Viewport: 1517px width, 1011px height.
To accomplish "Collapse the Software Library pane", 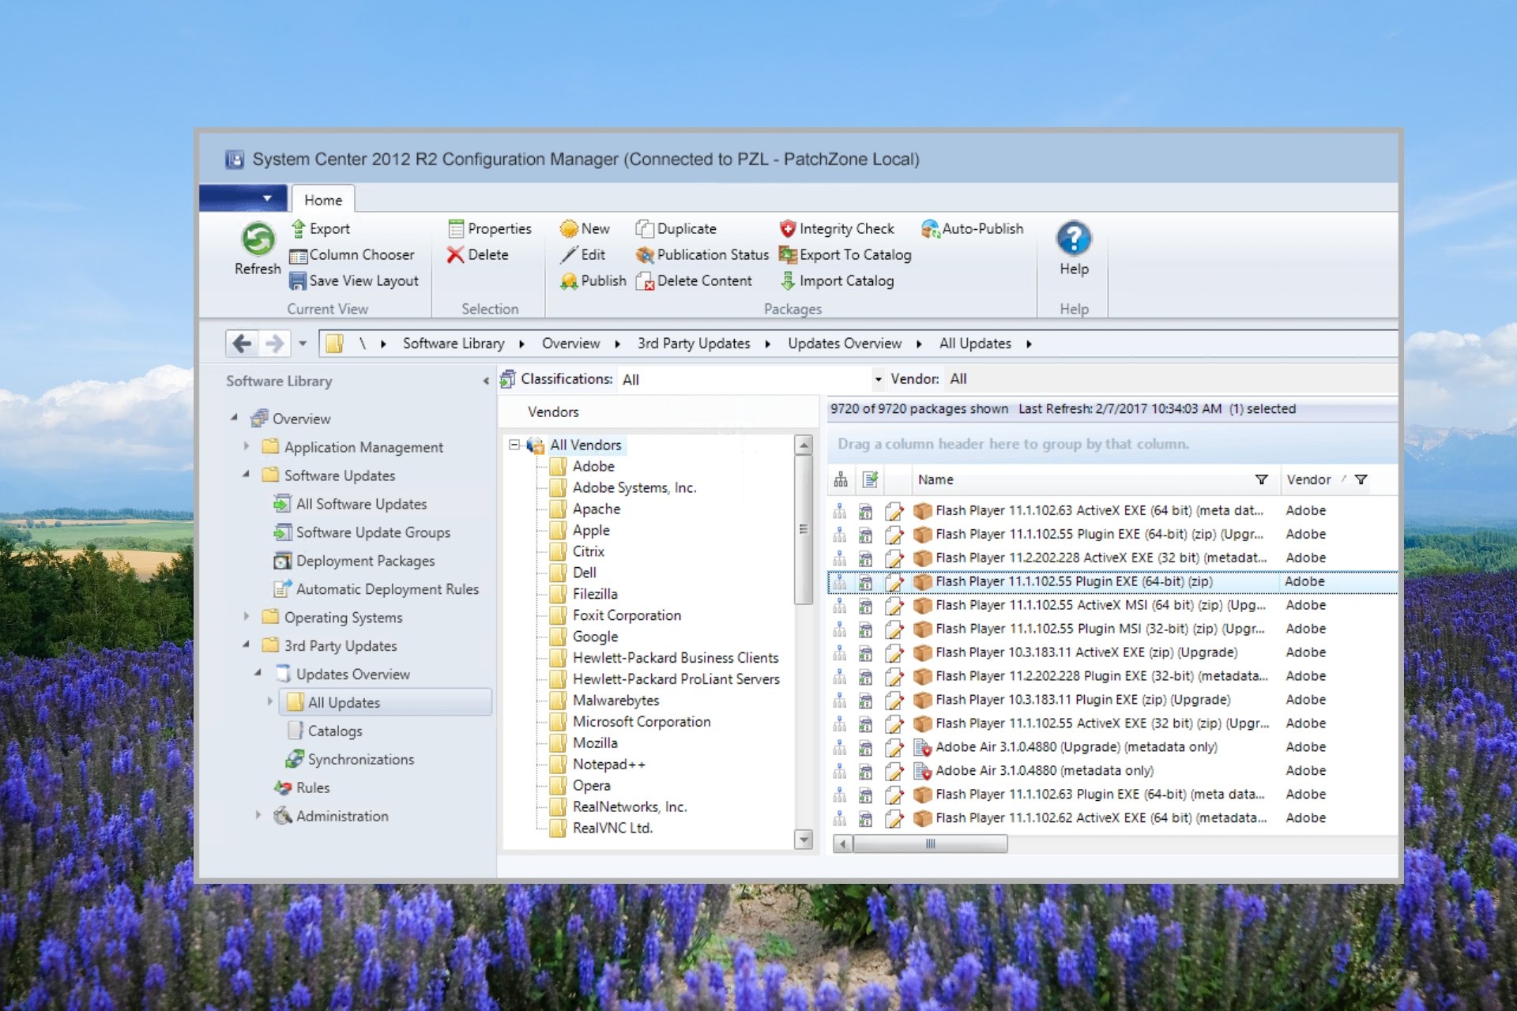I will click(485, 381).
